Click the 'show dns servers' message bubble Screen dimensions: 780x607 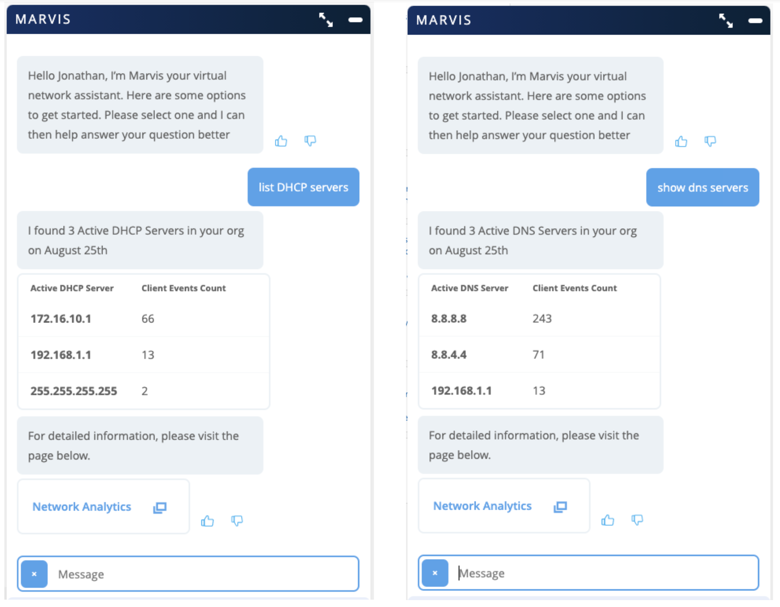[703, 188]
